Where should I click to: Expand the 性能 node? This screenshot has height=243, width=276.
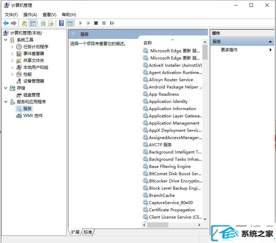[x=12, y=74]
